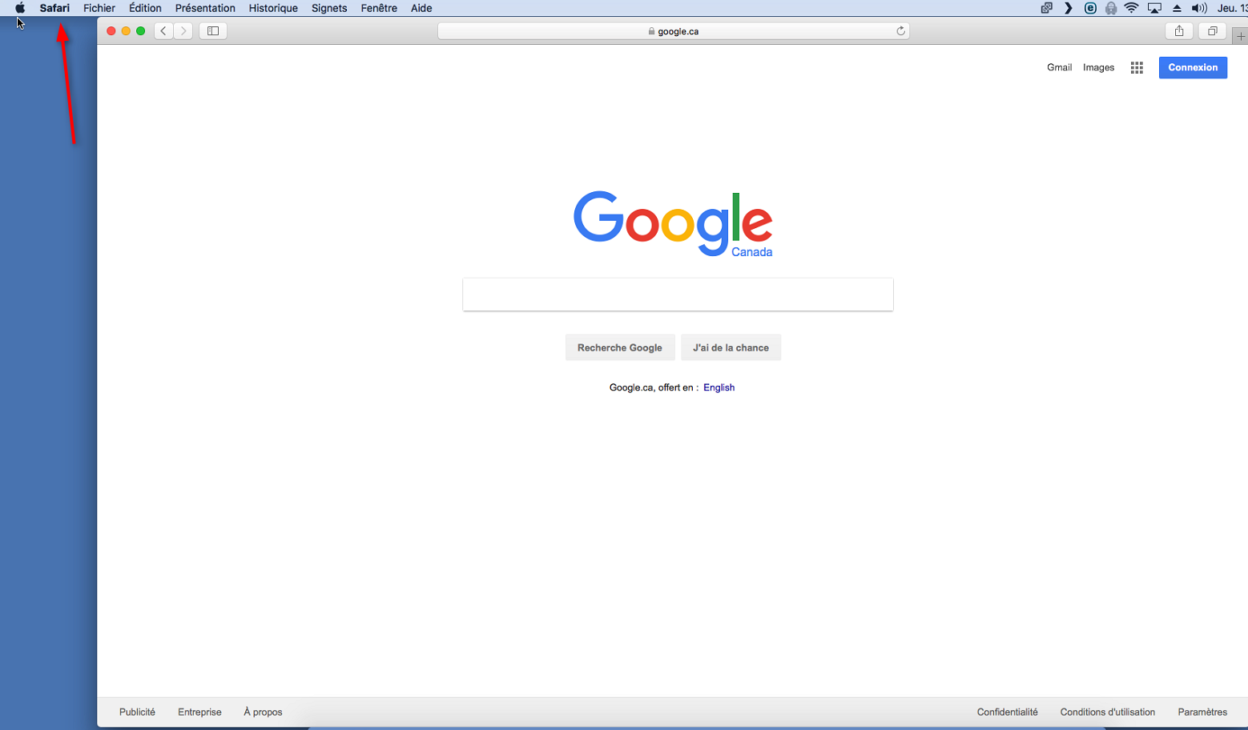The height and width of the screenshot is (730, 1248).
Task: Open the Confidentialité footer link
Action: coord(1007,712)
